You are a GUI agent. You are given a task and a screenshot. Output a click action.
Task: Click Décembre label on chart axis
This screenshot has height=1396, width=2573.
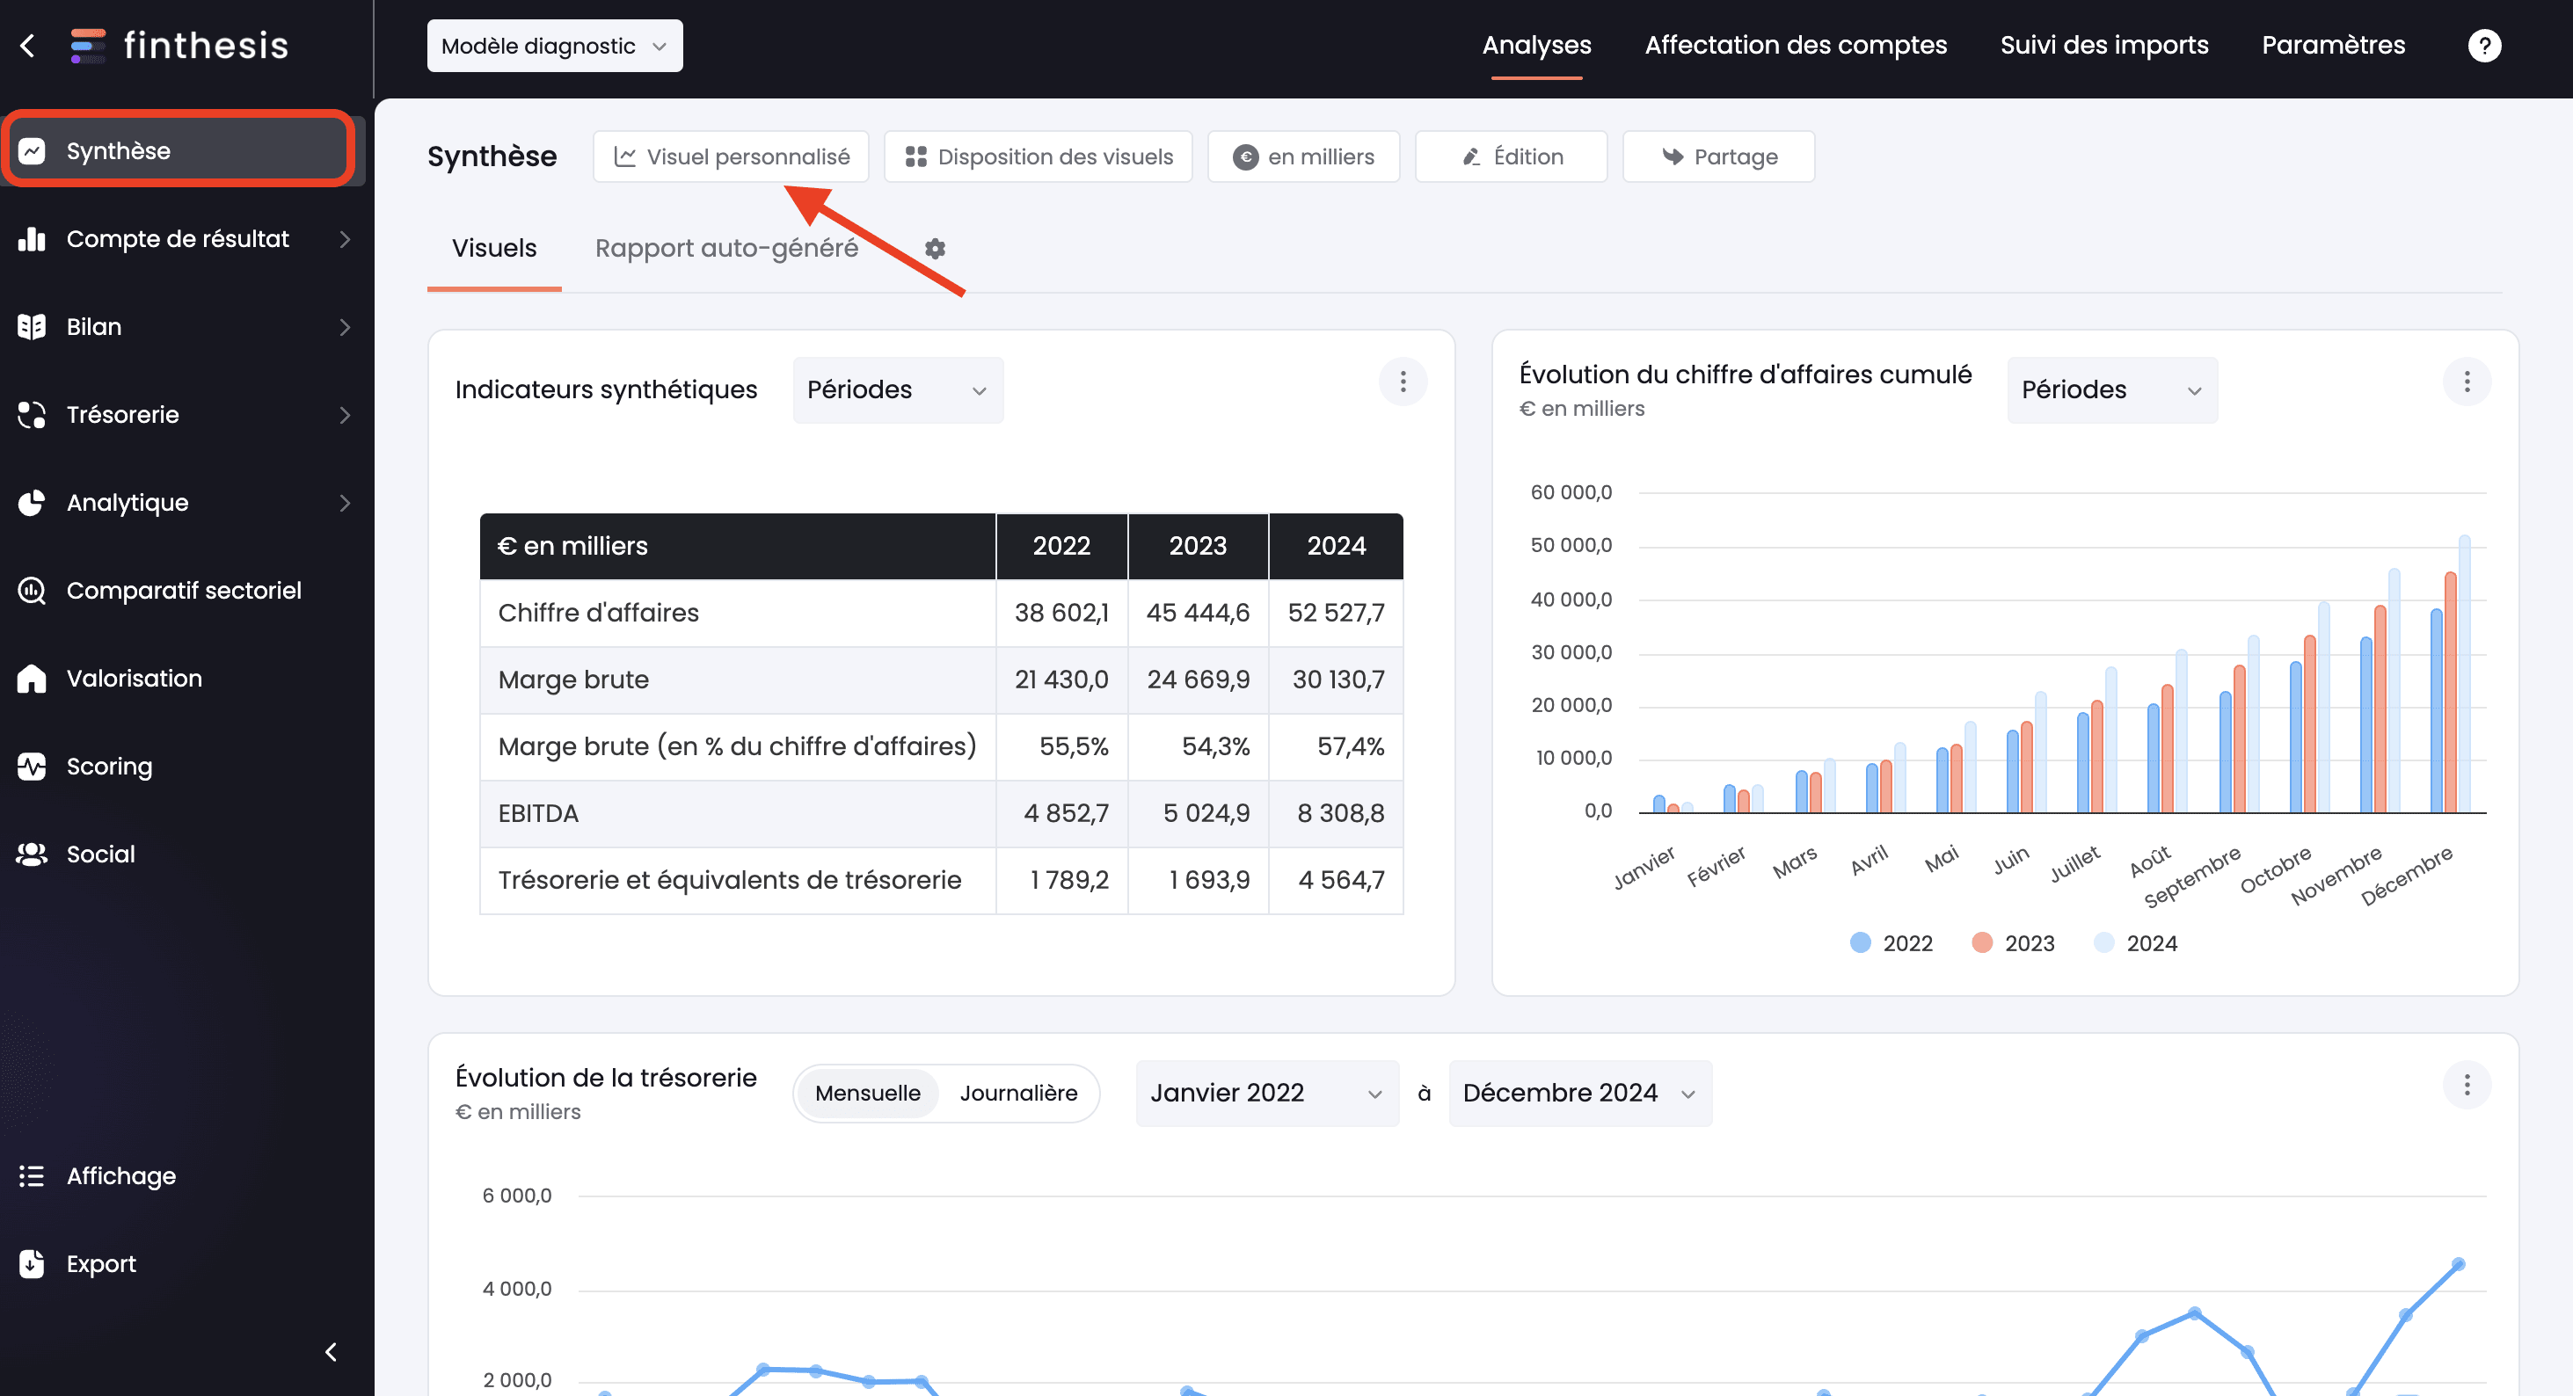click(x=2405, y=875)
